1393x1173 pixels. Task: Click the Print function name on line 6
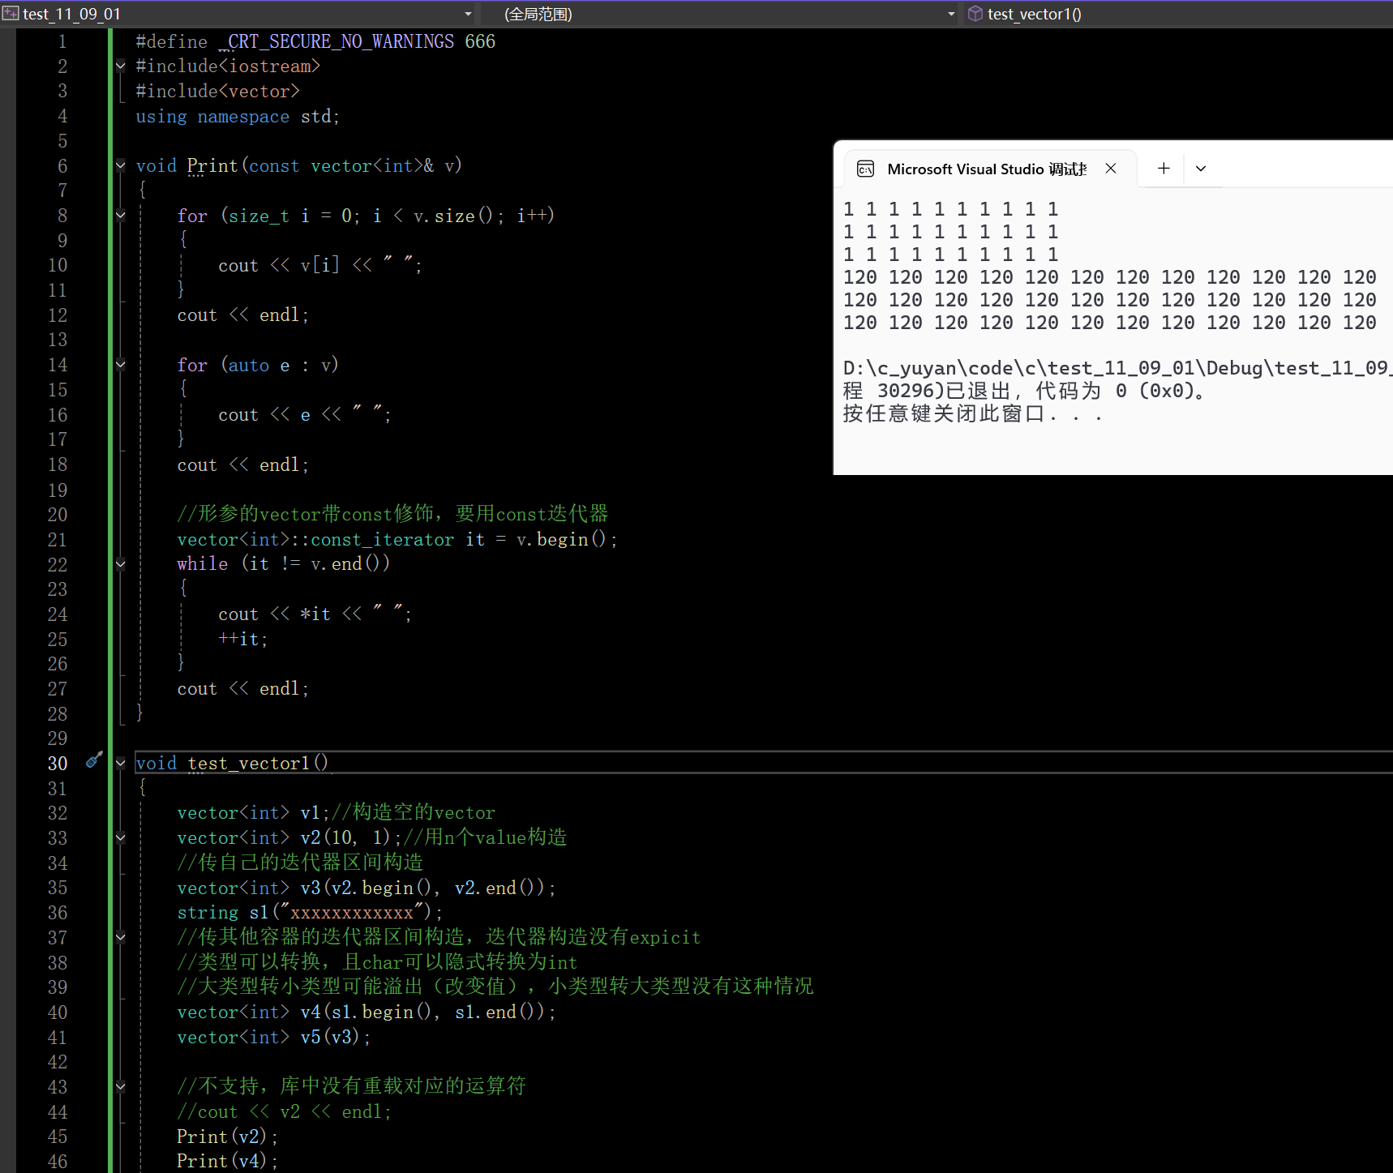point(212,166)
